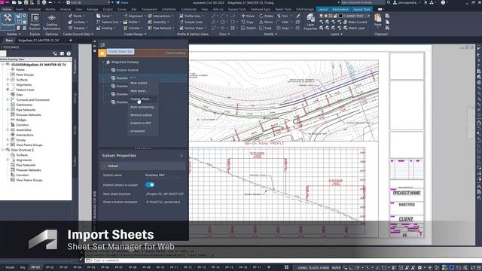
Task: Click the keyword search box in the title bar
Action: [x=363, y=2]
